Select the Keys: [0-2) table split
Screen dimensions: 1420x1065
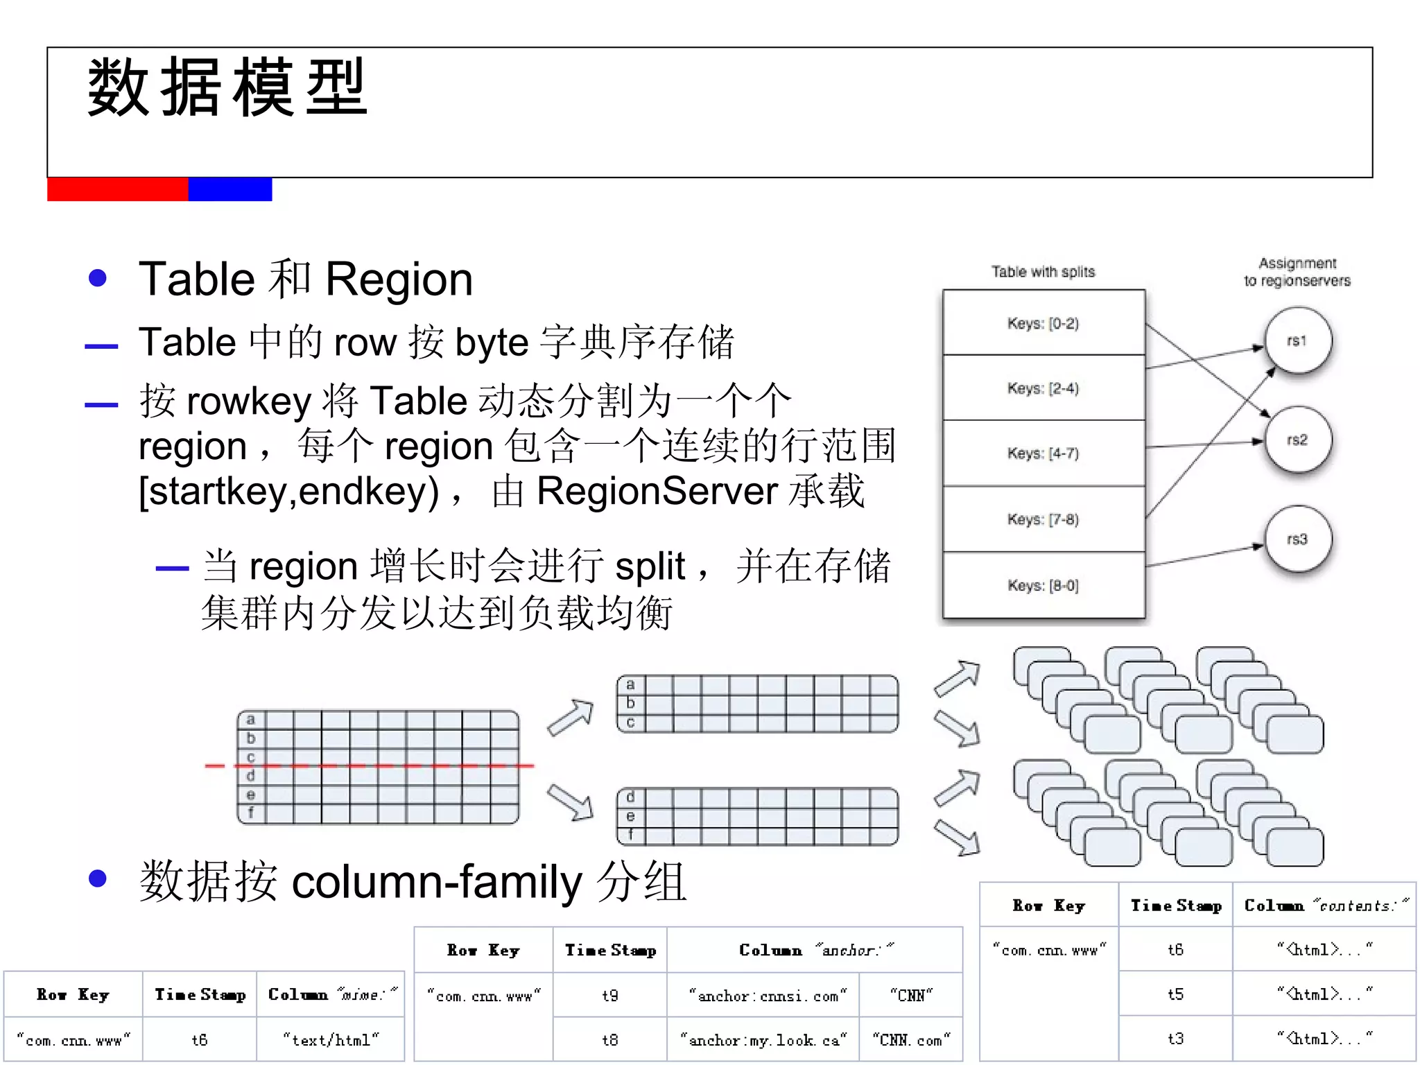1043,323
